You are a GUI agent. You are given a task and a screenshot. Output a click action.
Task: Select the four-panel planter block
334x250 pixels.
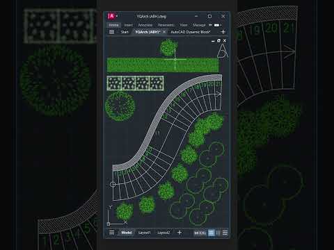pos(136,83)
